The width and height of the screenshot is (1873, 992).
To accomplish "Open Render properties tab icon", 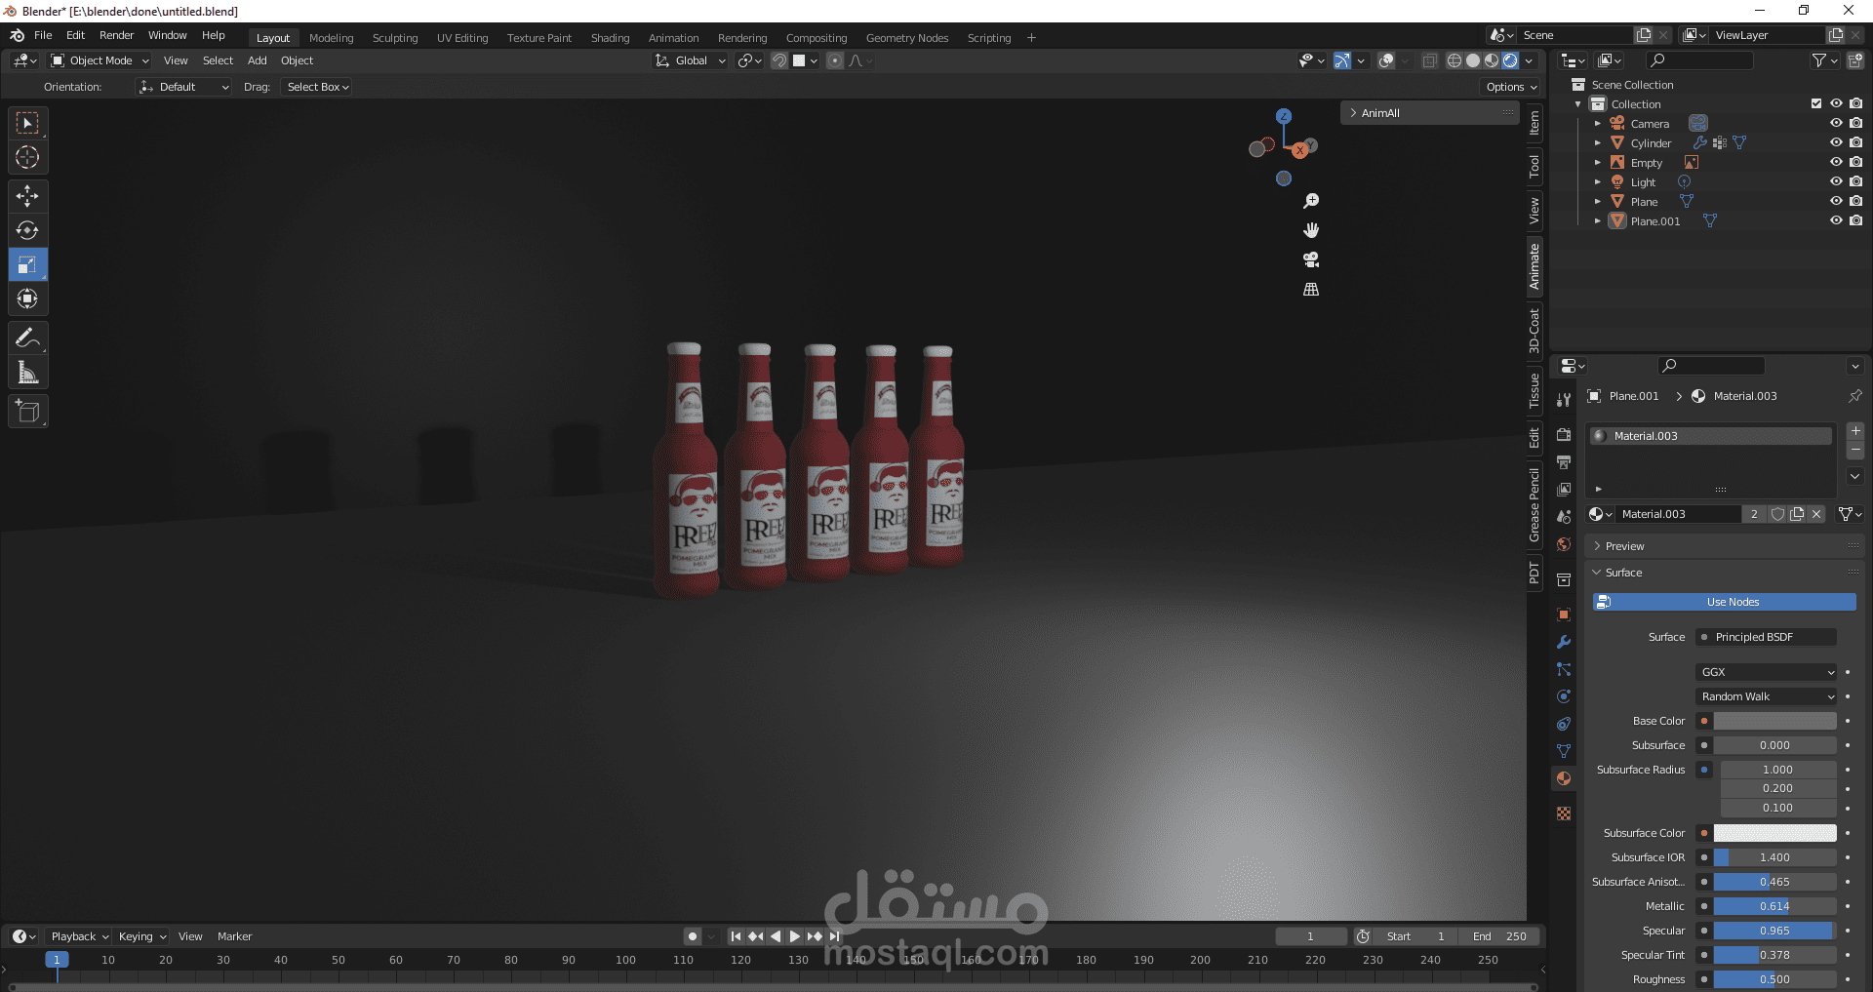I will coord(1564,434).
